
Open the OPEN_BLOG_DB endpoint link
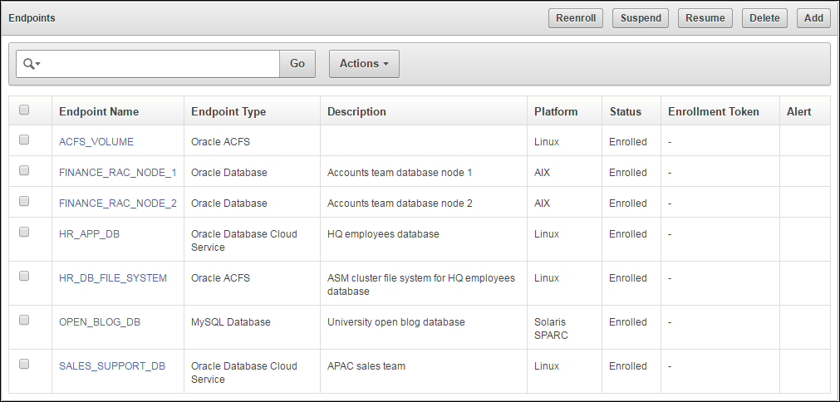100,322
